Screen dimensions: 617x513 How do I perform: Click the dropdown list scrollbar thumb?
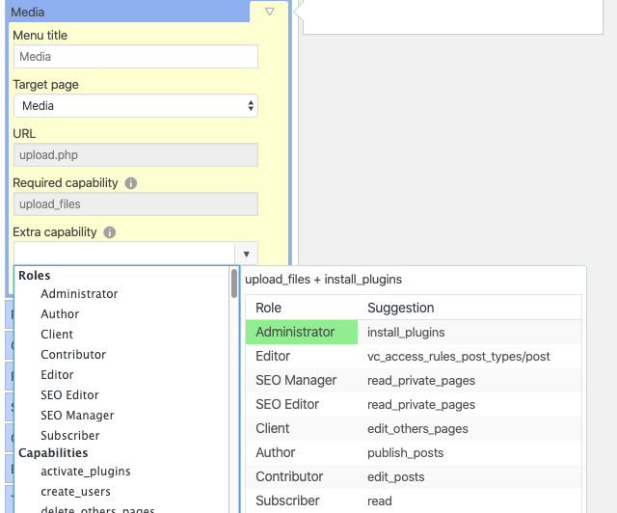[234, 283]
